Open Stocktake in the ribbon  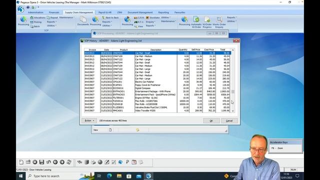click(153, 18)
